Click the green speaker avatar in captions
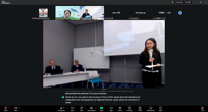Viewport: 208px width, 112px height. [63, 97]
